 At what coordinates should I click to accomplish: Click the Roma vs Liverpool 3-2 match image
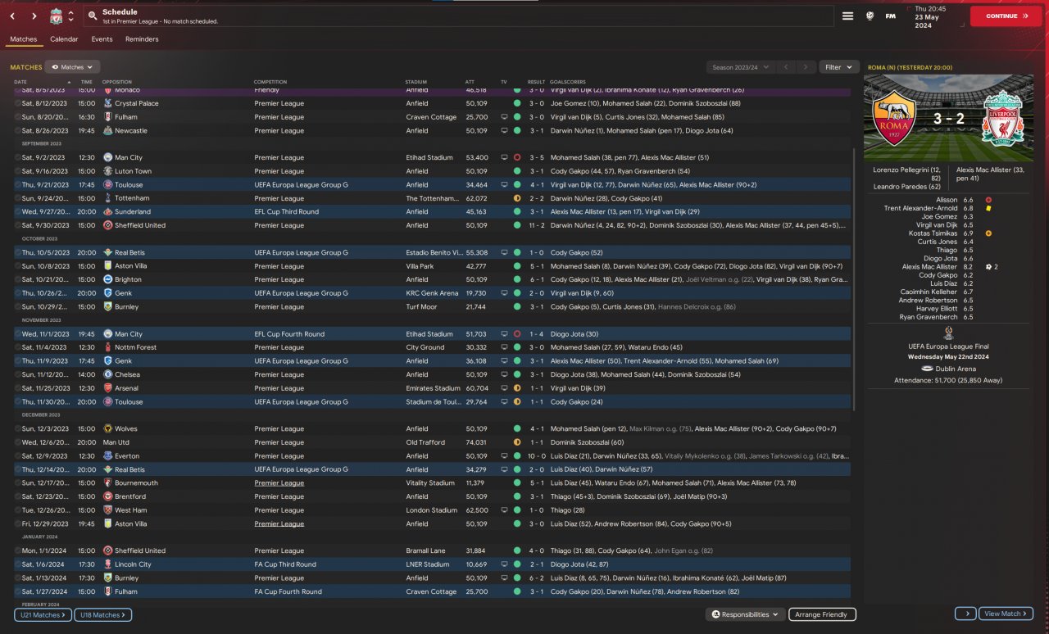(948, 118)
